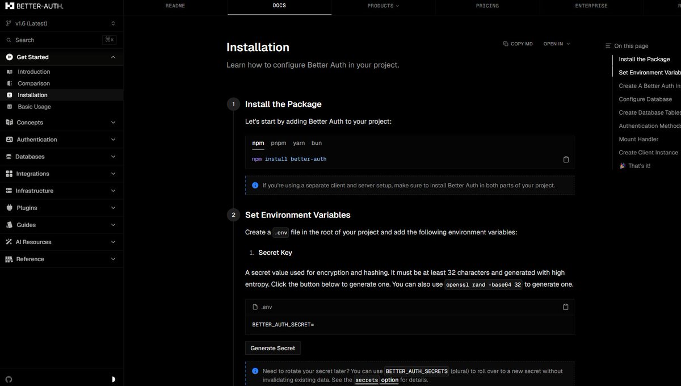681x386 pixels.
Task: Click the Copy MD button
Action: tap(518, 44)
